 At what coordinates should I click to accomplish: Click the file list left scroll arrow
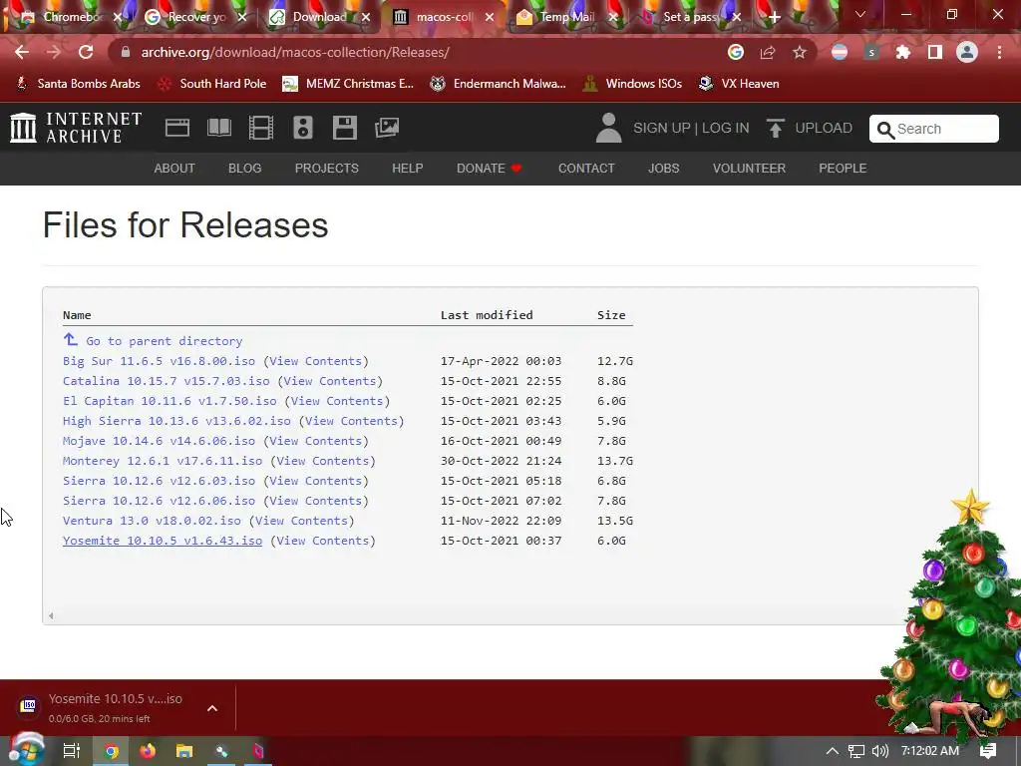51,615
